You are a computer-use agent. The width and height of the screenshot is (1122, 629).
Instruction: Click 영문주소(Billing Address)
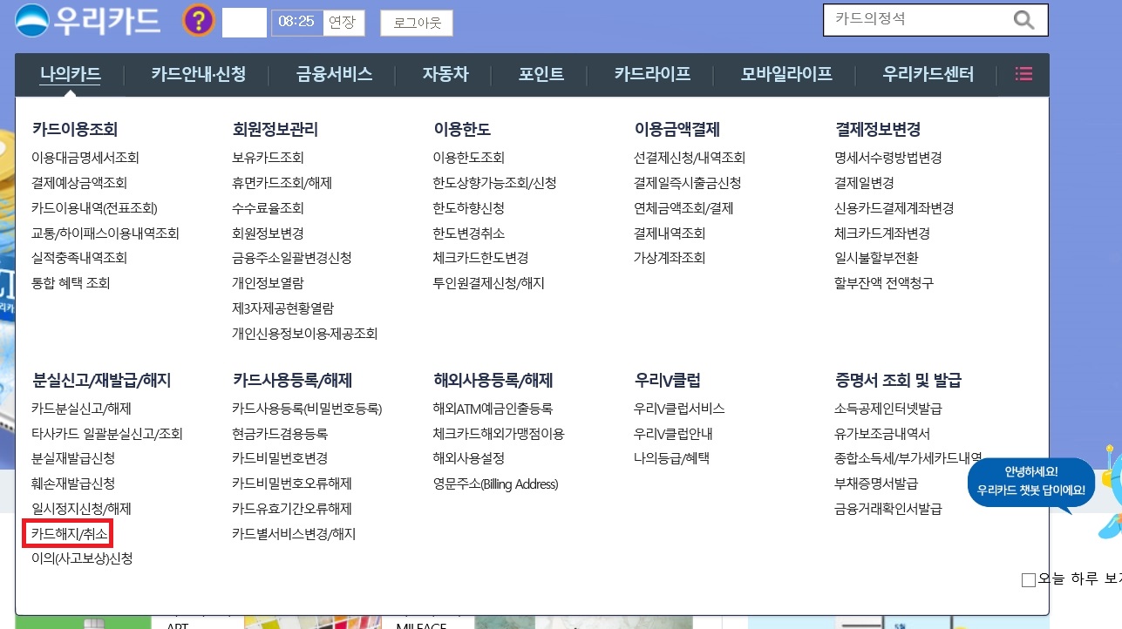coord(495,484)
